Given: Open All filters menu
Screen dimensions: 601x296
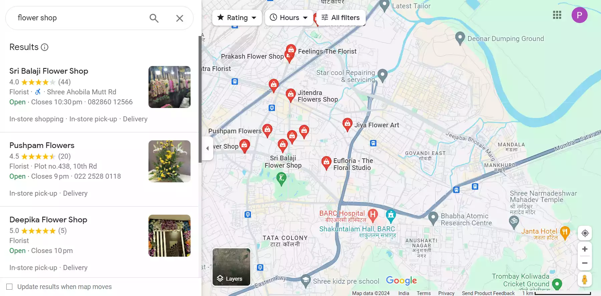Looking at the screenshot, I should coord(341,18).
